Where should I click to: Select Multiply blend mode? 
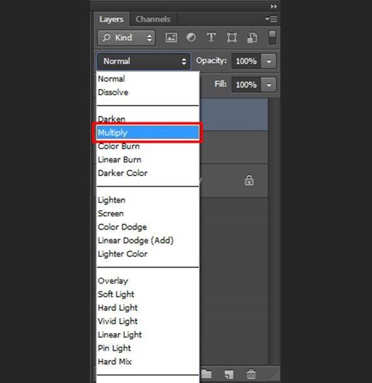pos(148,133)
